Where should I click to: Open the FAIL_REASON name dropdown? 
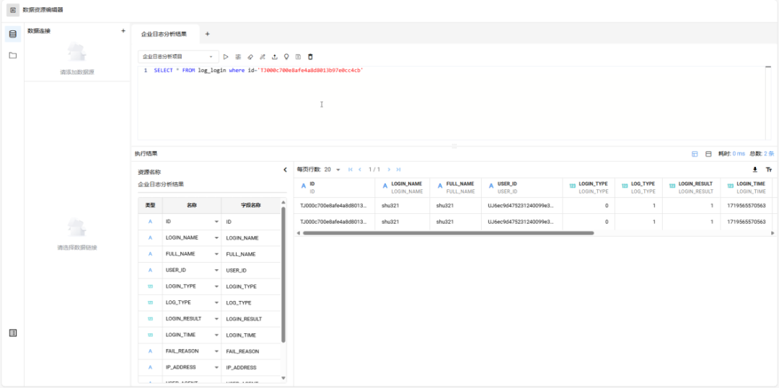click(216, 351)
